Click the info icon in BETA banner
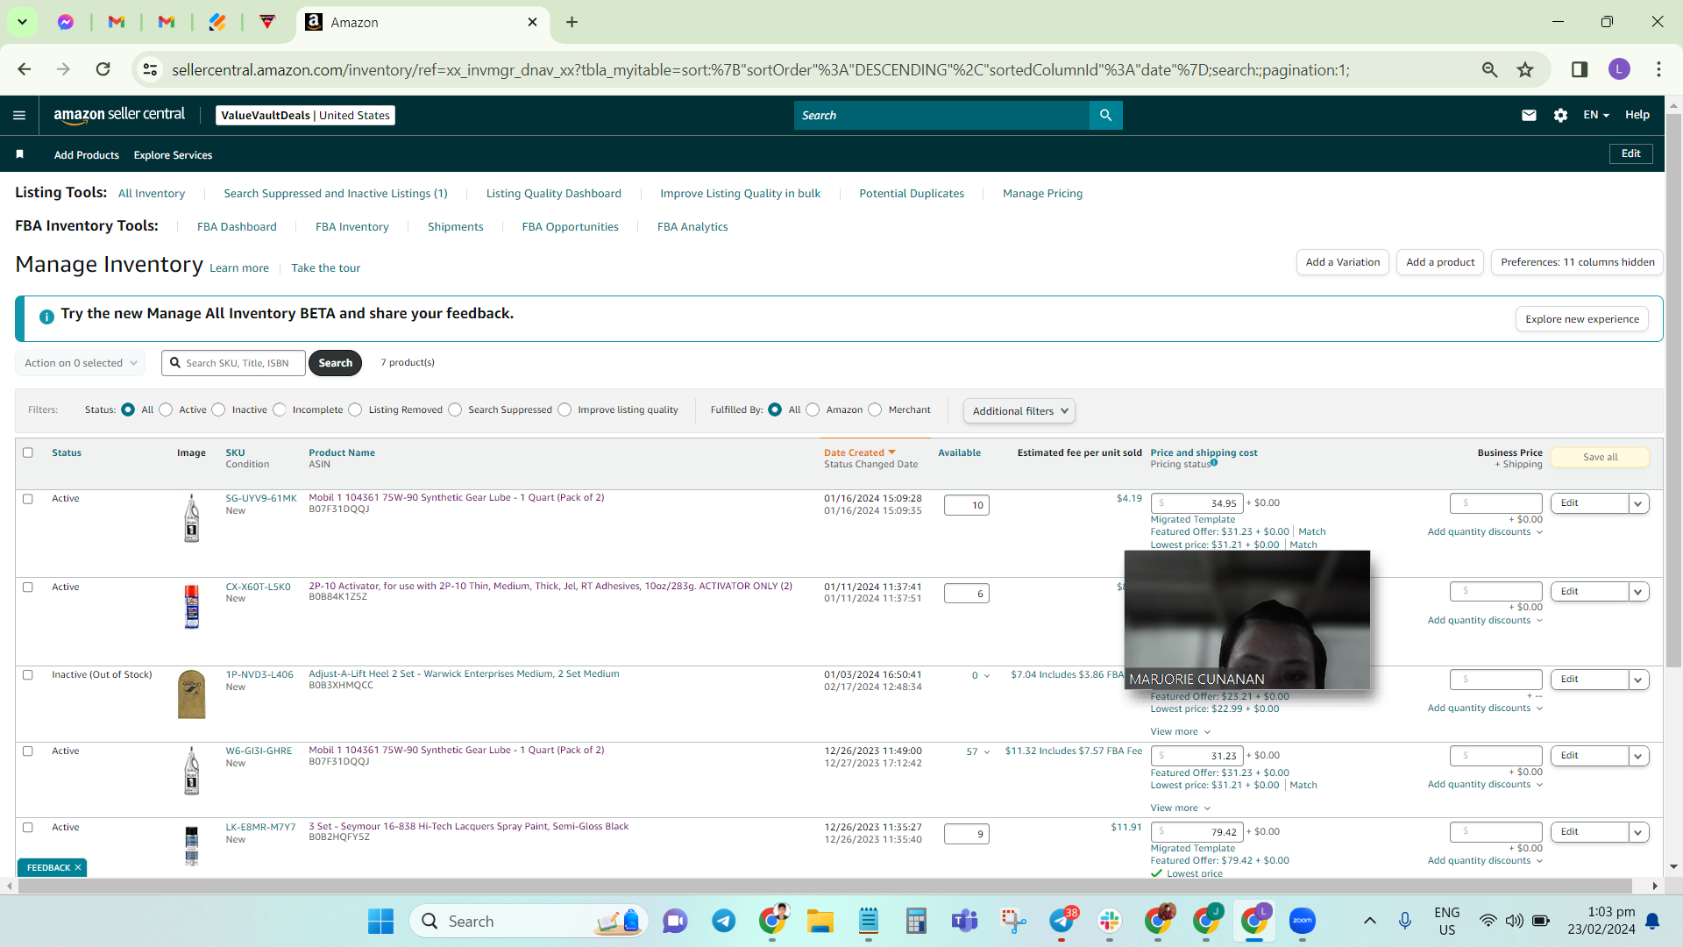 coord(46,317)
